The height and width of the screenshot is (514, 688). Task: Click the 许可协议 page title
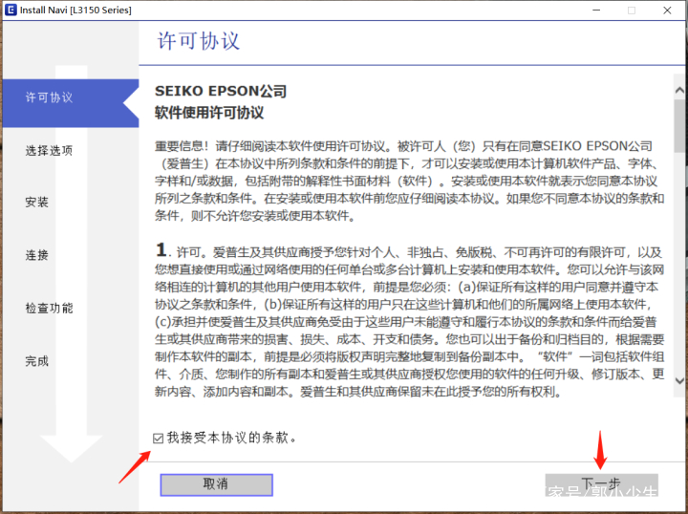(199, 41)
